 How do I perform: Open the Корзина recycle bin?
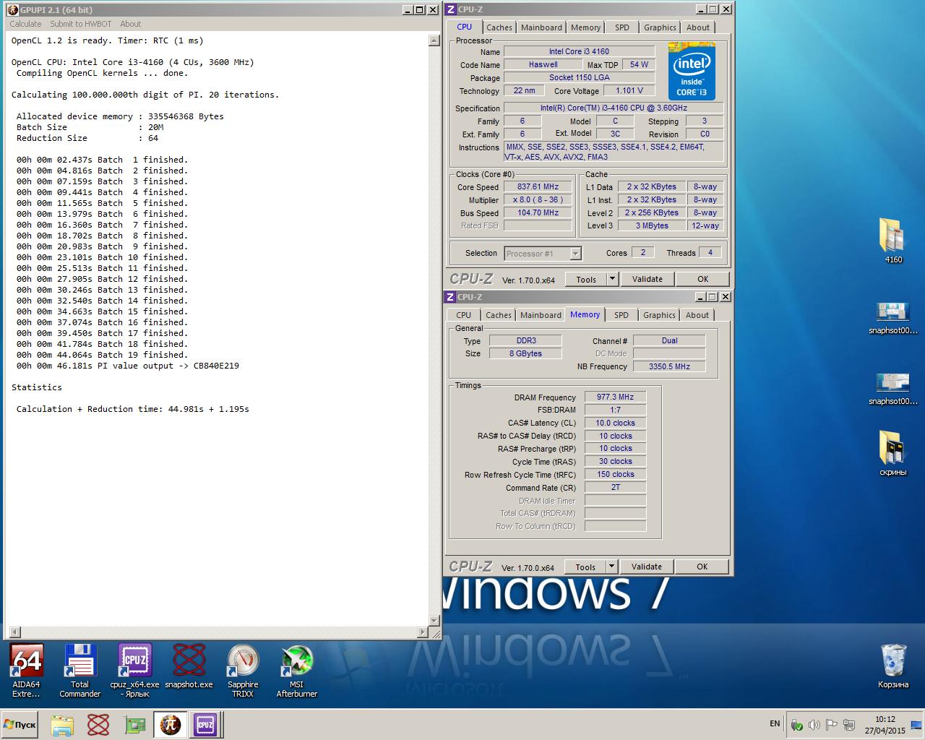[893, 666]
